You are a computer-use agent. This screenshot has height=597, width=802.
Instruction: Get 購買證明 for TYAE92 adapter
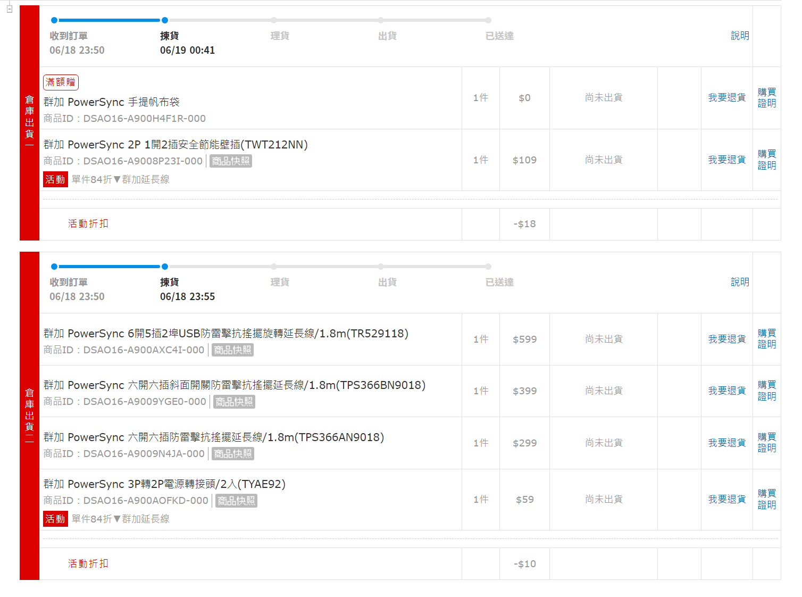[x=766, y=500]
